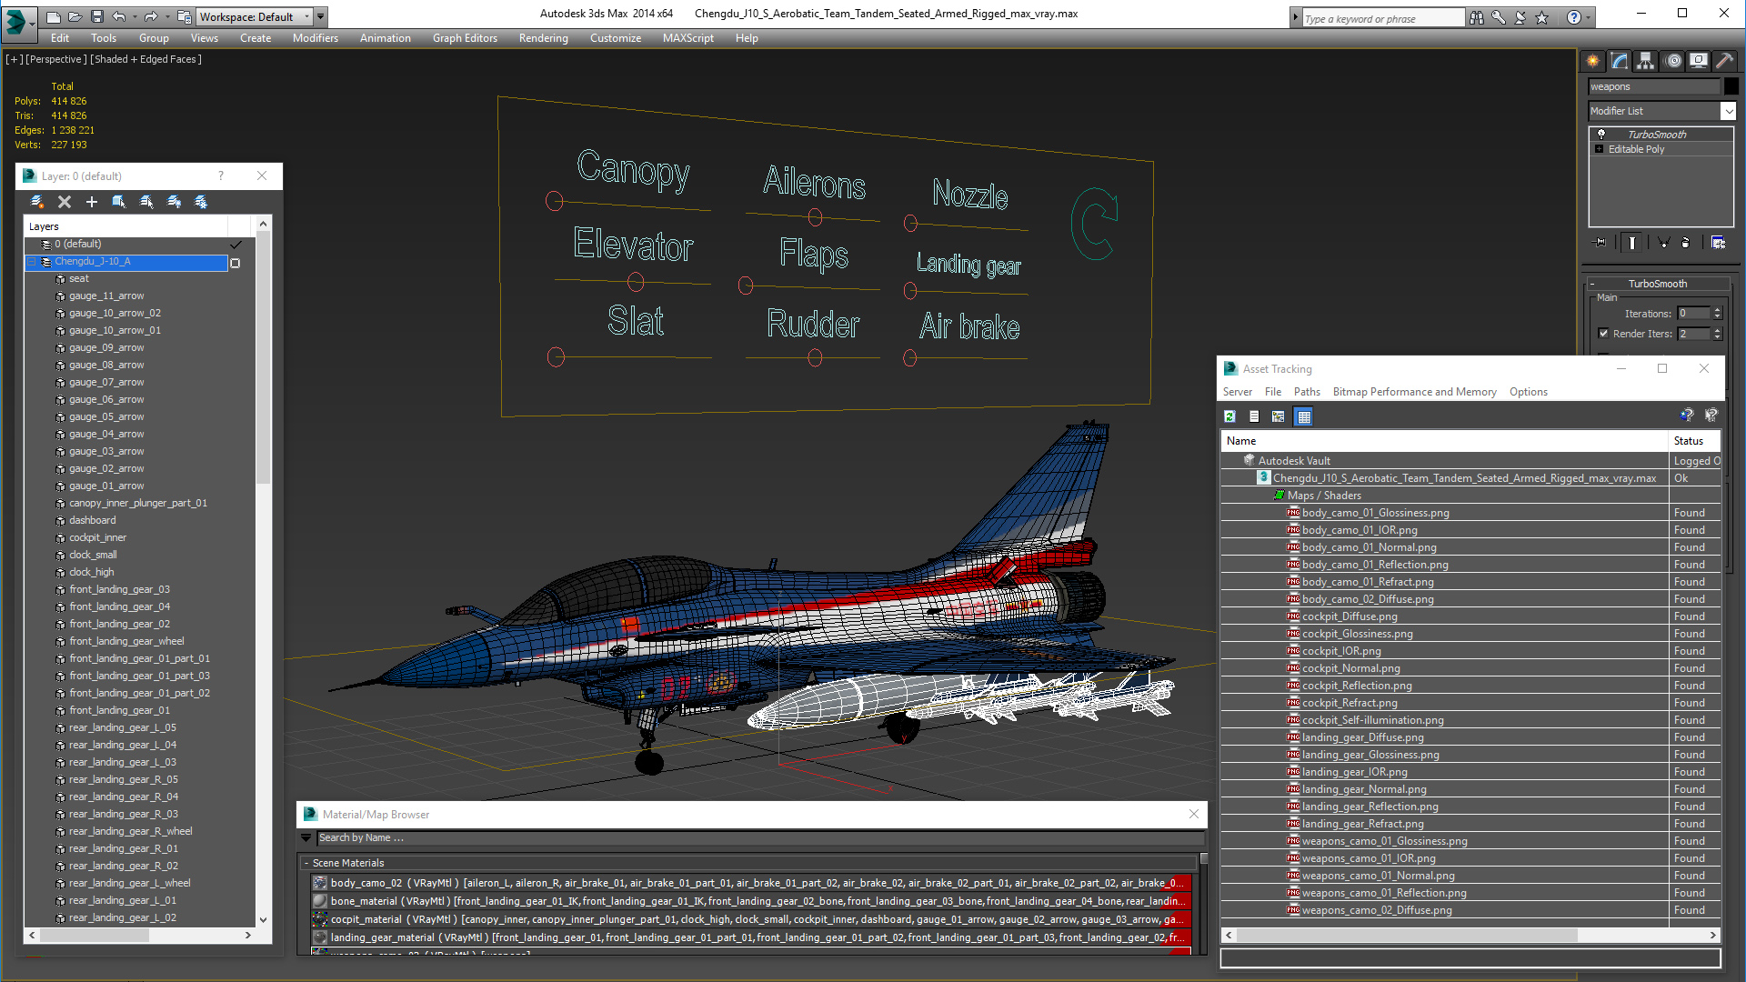Click the New Scene icon in quick access toolbar
The width and height of the screenshot is (1746, 982).
click(54, 16)
